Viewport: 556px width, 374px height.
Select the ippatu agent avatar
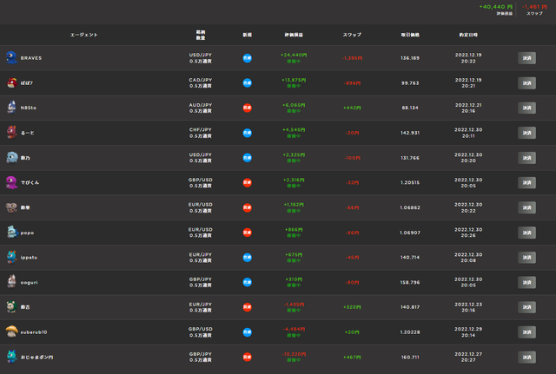(x=11, y=257)
